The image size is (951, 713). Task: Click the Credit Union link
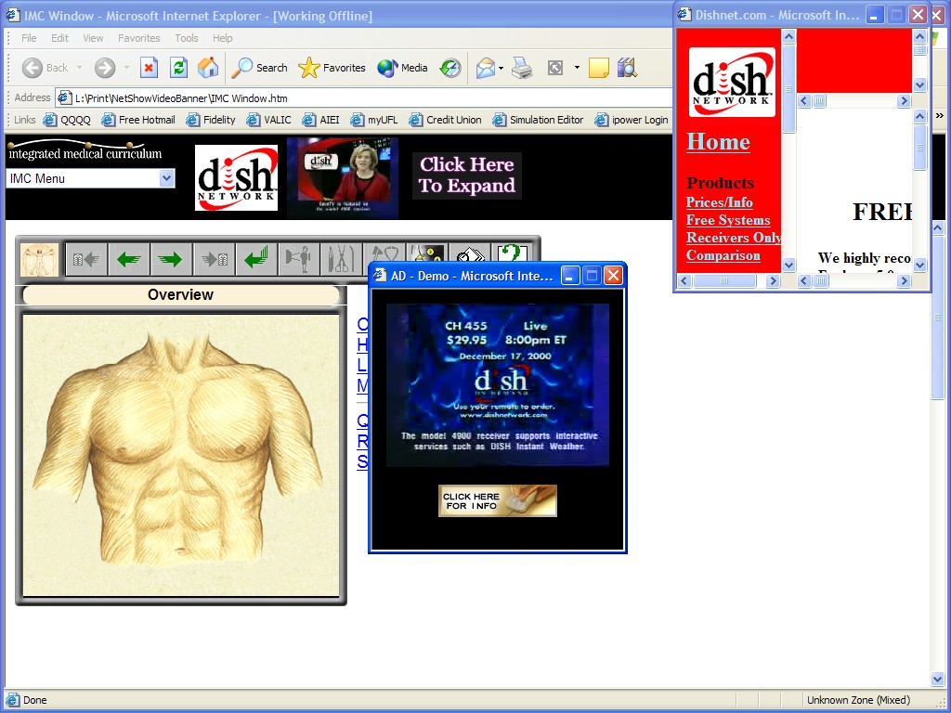coord(446,120)
